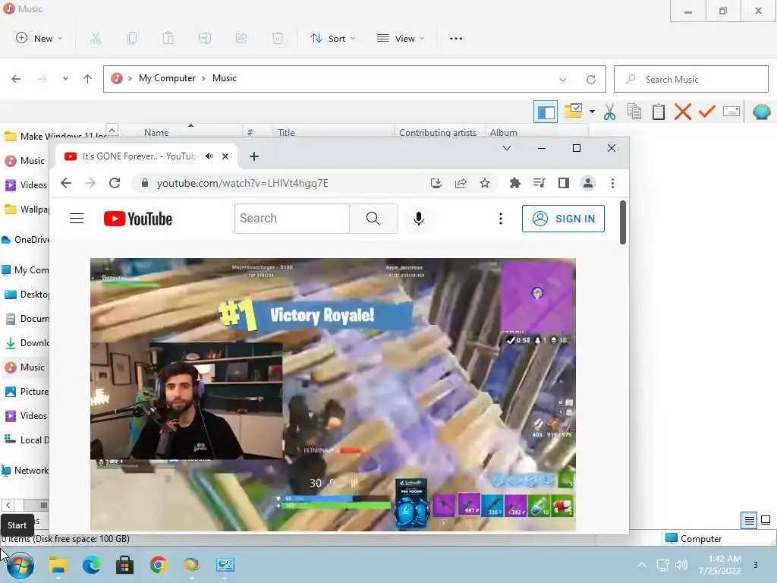
Task: Toggle the preview pane layout icon
Action: (x=546, y=112)
